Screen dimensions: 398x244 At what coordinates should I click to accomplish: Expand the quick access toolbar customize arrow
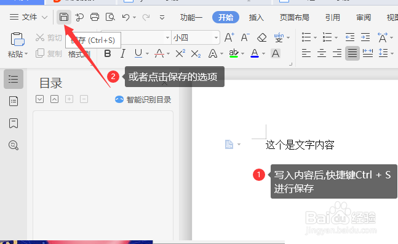(x=162, y=17)
